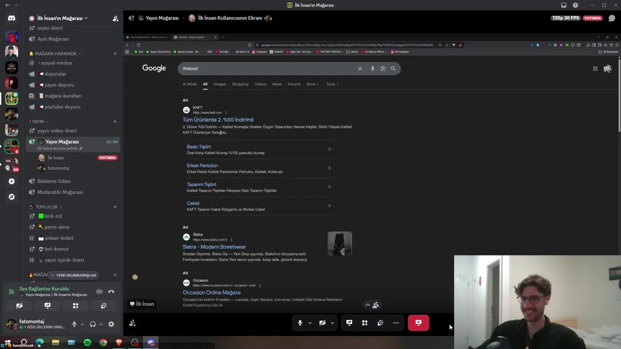Toggle camera in the stream control bar
The height and width of the screenshot is (349, 621).
coord(322,323)
